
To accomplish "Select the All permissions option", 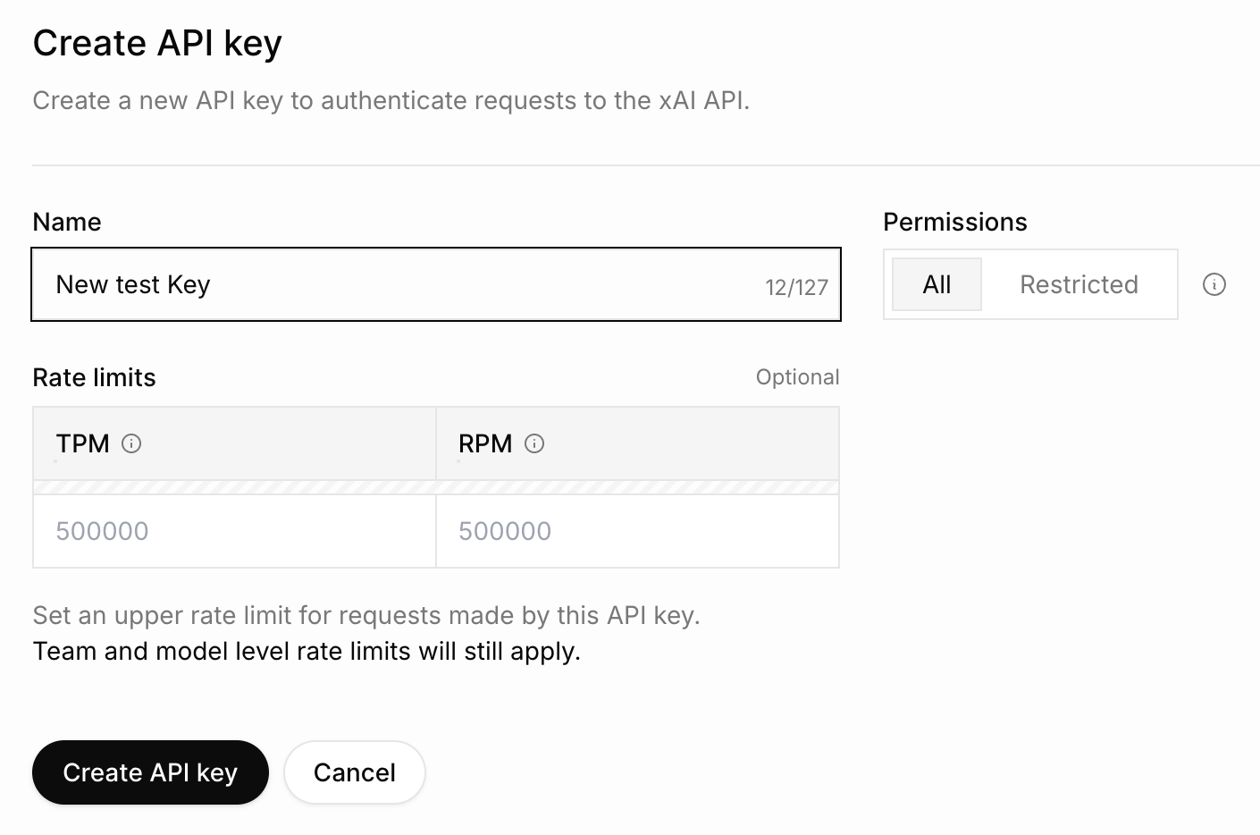I will tap(937, 284).
